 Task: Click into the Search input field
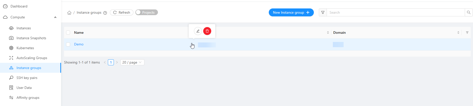(395, 12)
